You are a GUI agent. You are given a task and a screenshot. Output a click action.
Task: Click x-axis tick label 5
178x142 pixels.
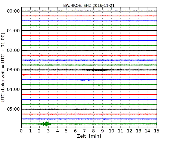click(x=67, y=131)
